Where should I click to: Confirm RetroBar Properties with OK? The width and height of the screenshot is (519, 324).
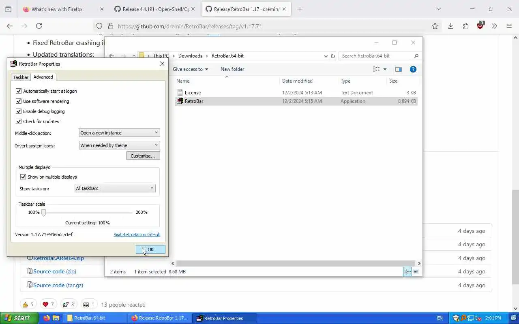150,249
